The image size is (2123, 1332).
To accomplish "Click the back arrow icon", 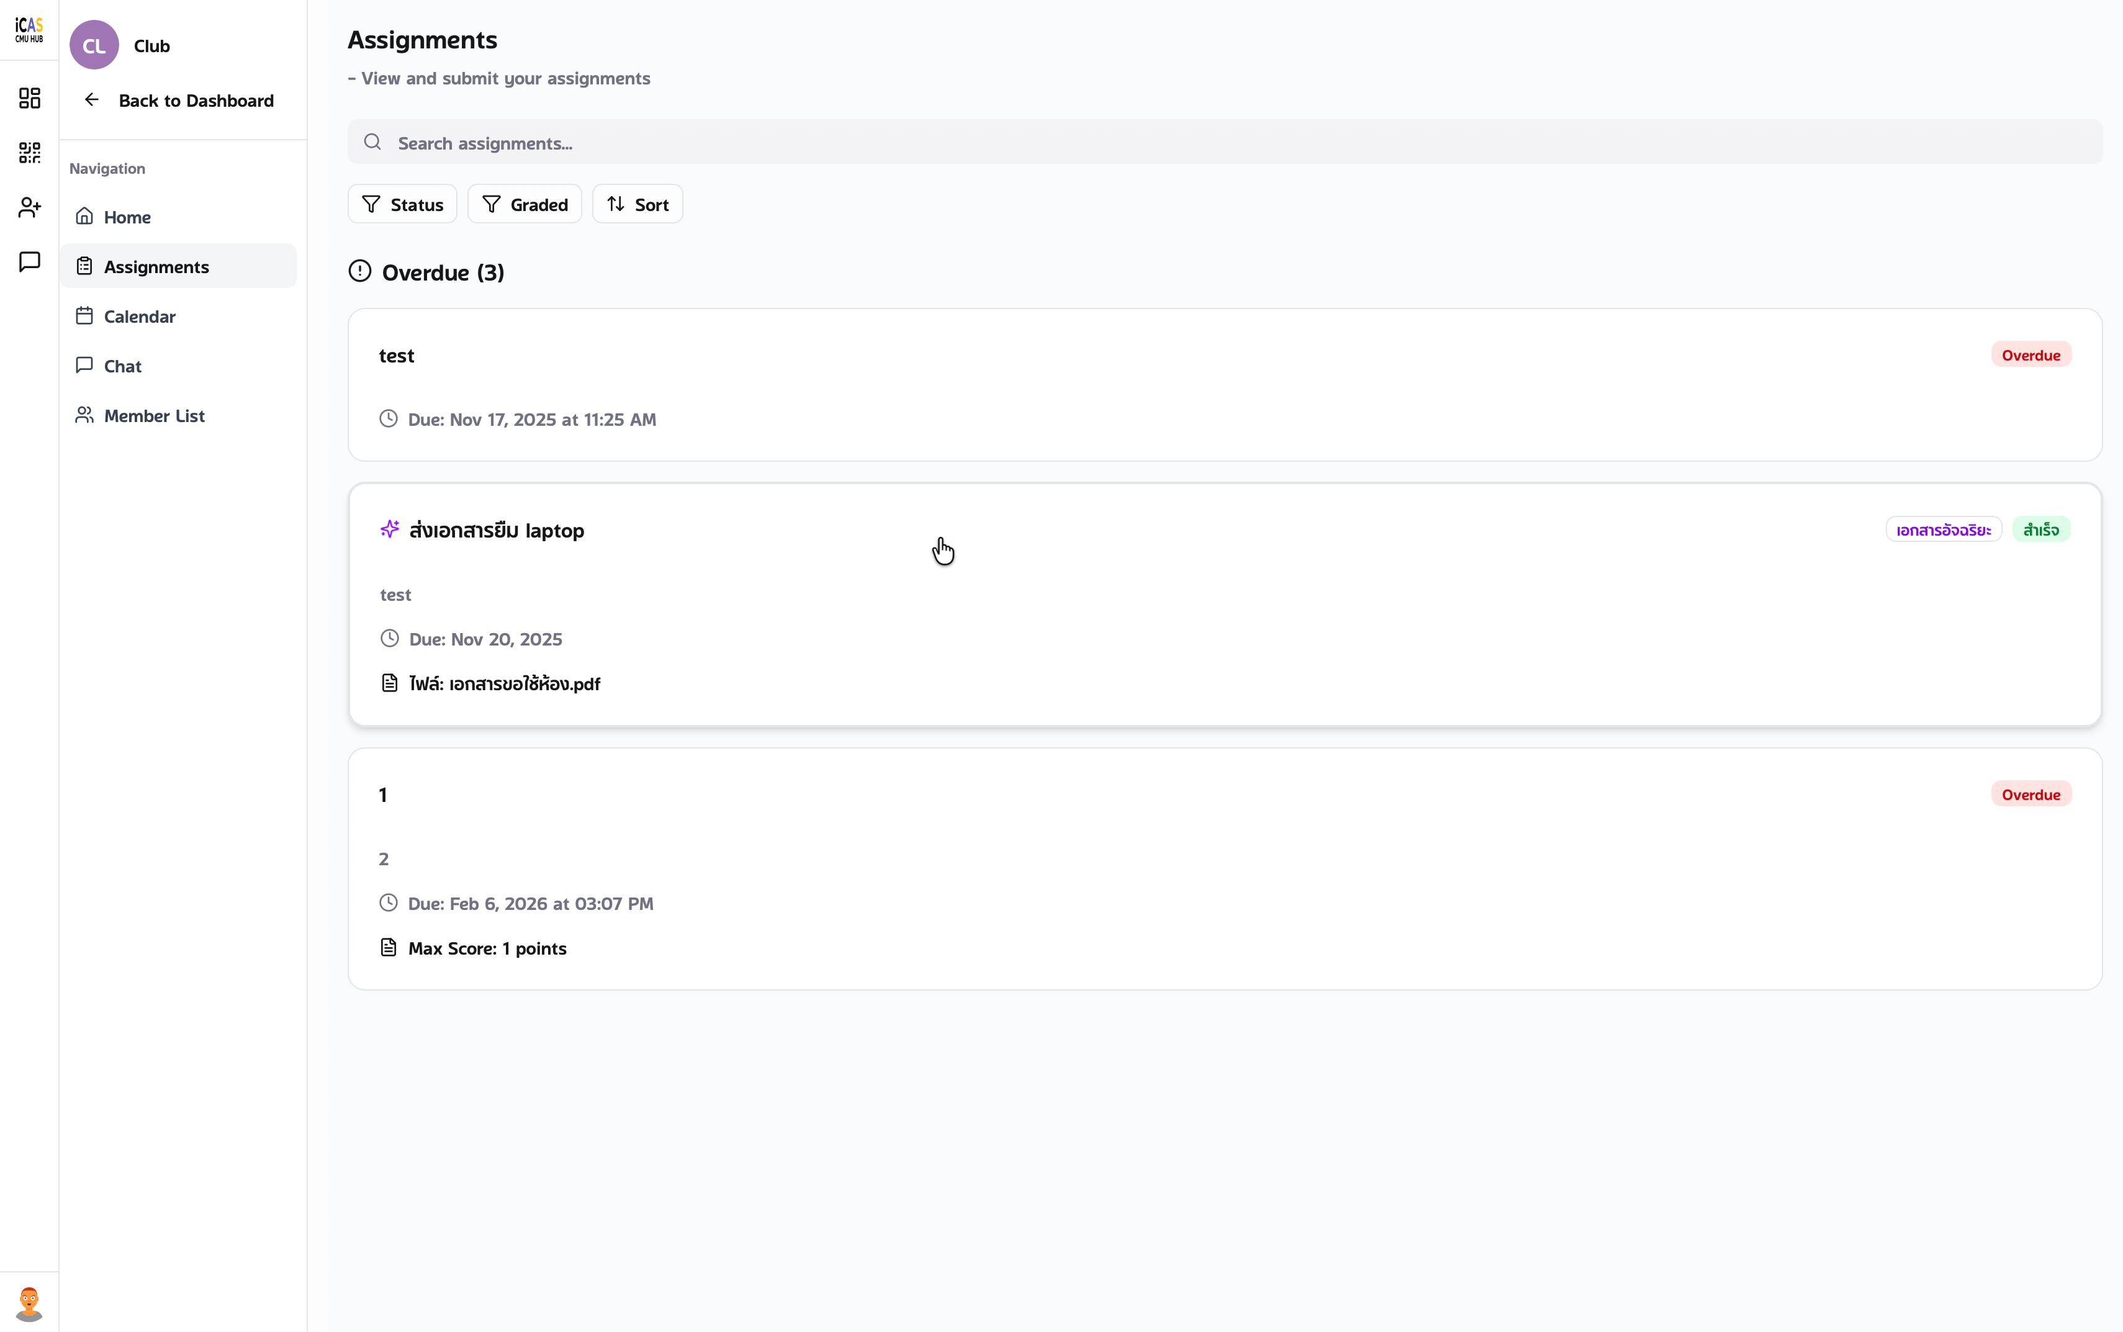I will pyautogui.click(x=92, y=99).
